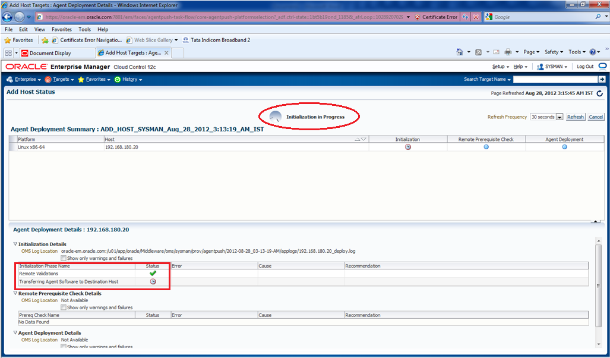
Task: Collapse the Initialization Details section
Action: [15, 244]
